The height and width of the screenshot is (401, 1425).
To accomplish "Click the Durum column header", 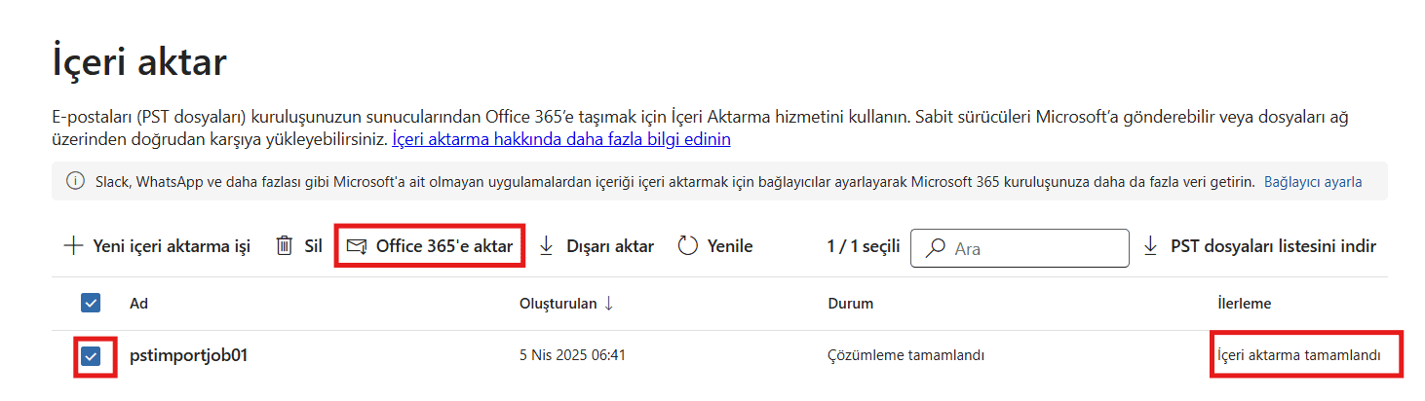I will (850, 304).
